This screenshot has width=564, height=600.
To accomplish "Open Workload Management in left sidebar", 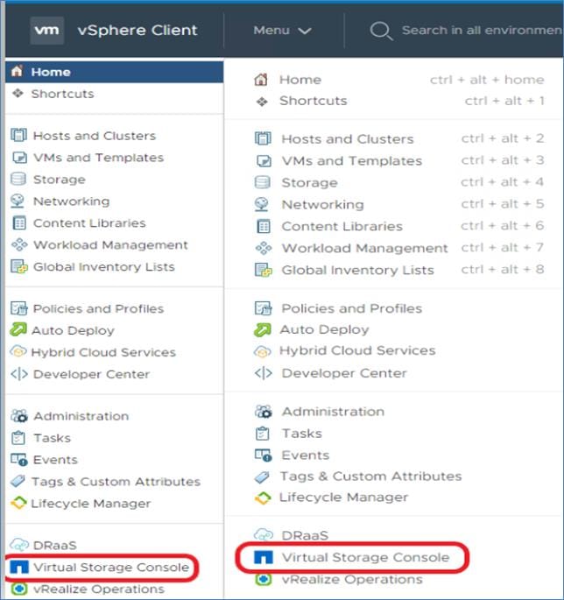I will (110, 245).
